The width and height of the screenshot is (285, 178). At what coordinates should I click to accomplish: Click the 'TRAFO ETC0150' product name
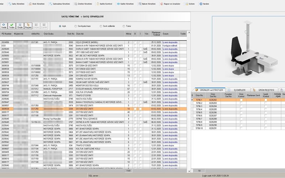pyautogui.click(x=83, y=95)
